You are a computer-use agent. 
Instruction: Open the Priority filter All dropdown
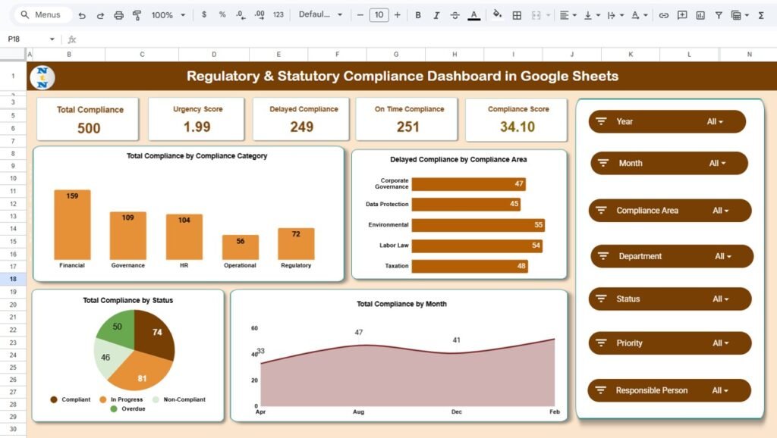pos(721,343)
